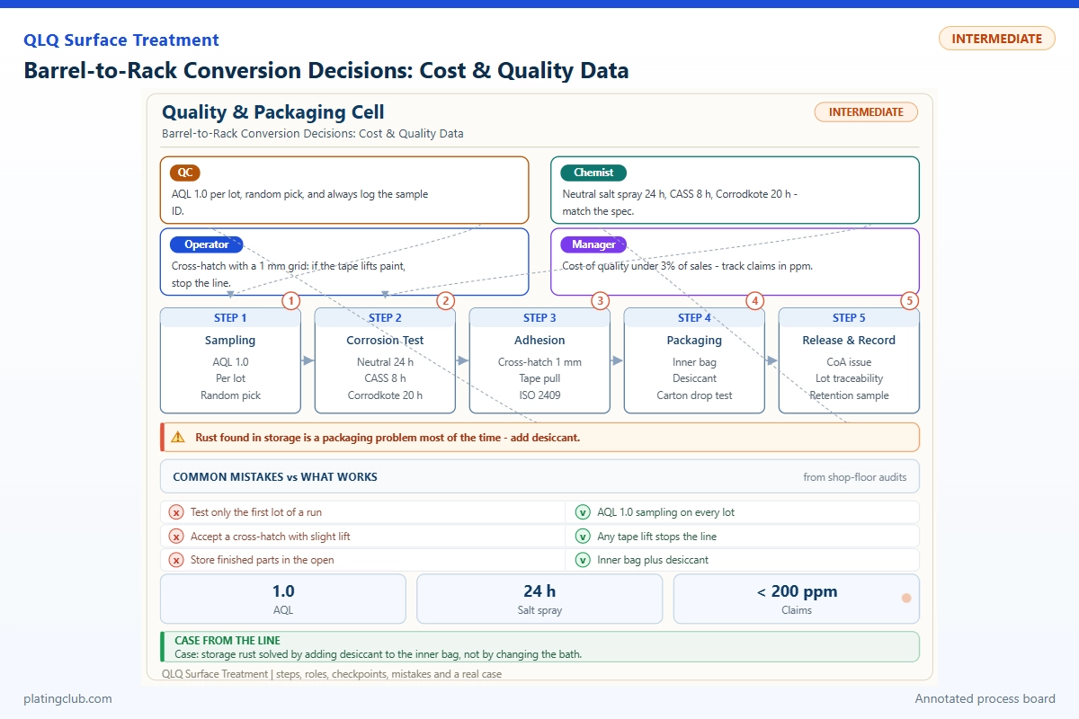This screenshot has height=719, width=1079.
Task: Select the Chemist role badge
Action: [x=593, y=173]
